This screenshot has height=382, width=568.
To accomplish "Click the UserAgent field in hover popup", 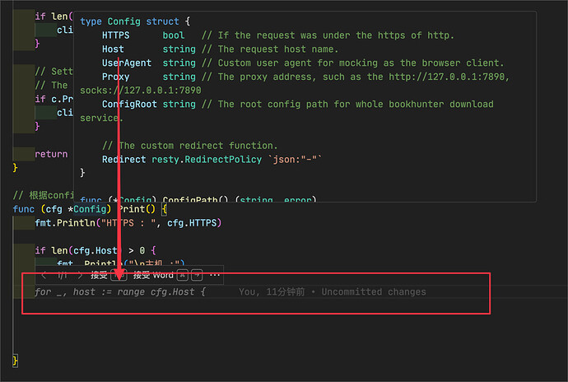I will click(127, 63).
